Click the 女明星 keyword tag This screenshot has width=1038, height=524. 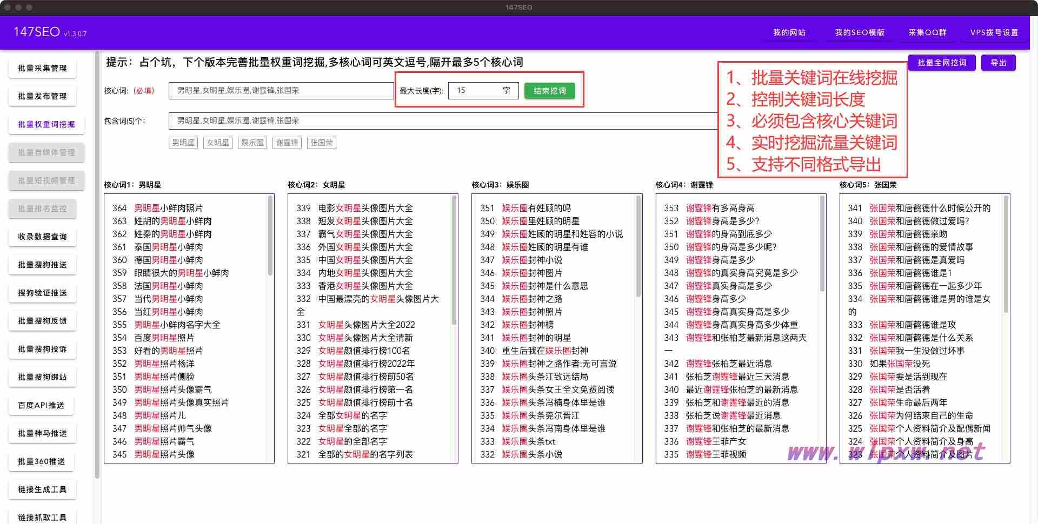(x=217, y=143)
